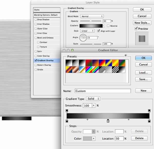Screen dimensions: 154x149
Task: Delete the selected color stop
Action: (x=139, y=138)
